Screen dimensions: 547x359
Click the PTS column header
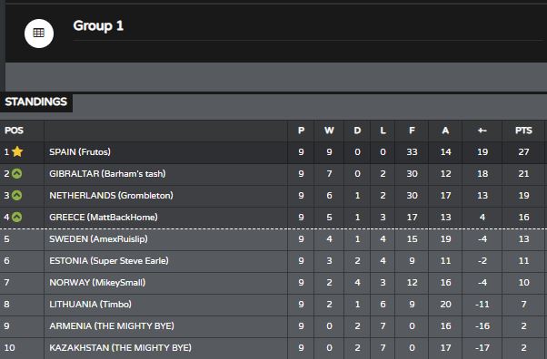pyautogui.click(x=523, y=131)
